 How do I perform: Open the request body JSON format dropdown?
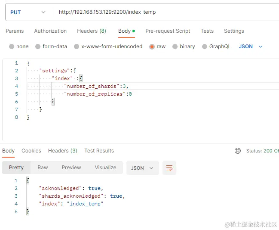pyautogui.click(x=251, y=47)
